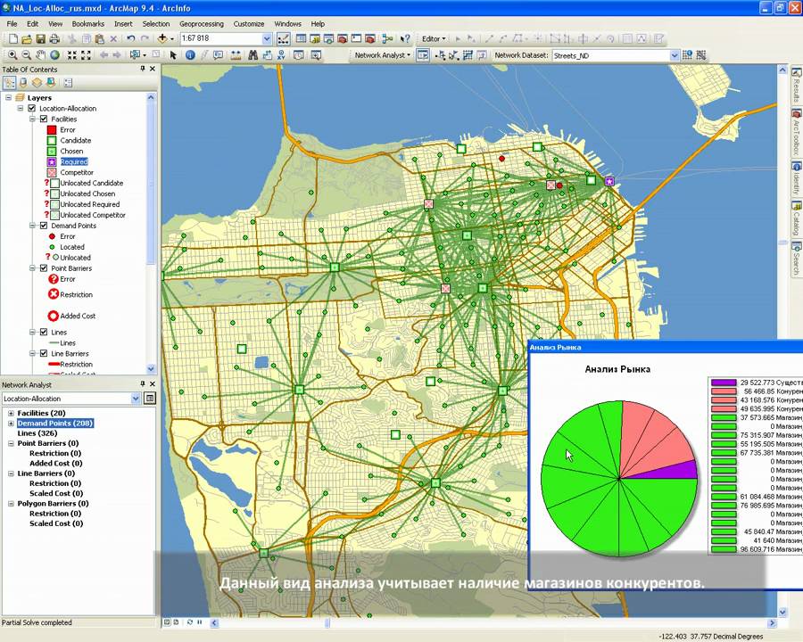Screen dimensions: 803x642
Task: Click the Solve icon on Network Analyst toolbar
Action: tap(468, 54)
